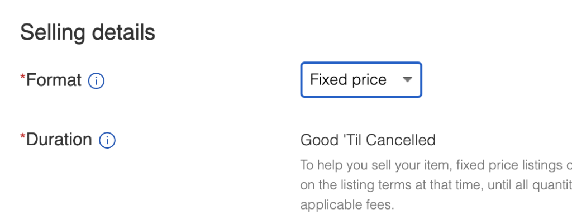The width and height of the screenshot is (572, 219).
Task: Click the word 'Selling' in the heading
Action: (x=53, y=33)
